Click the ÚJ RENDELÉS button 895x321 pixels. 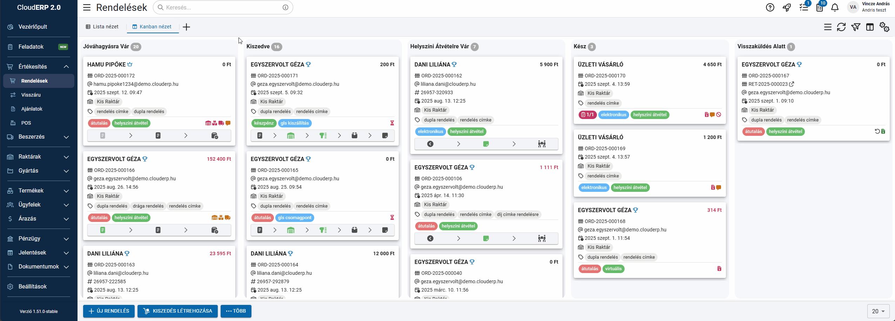(x=109, y=311)
